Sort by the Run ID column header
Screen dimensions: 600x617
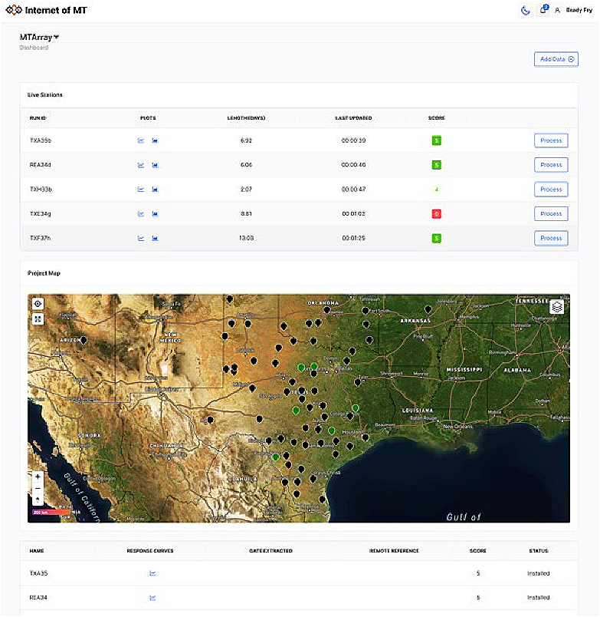click(38, 118)
